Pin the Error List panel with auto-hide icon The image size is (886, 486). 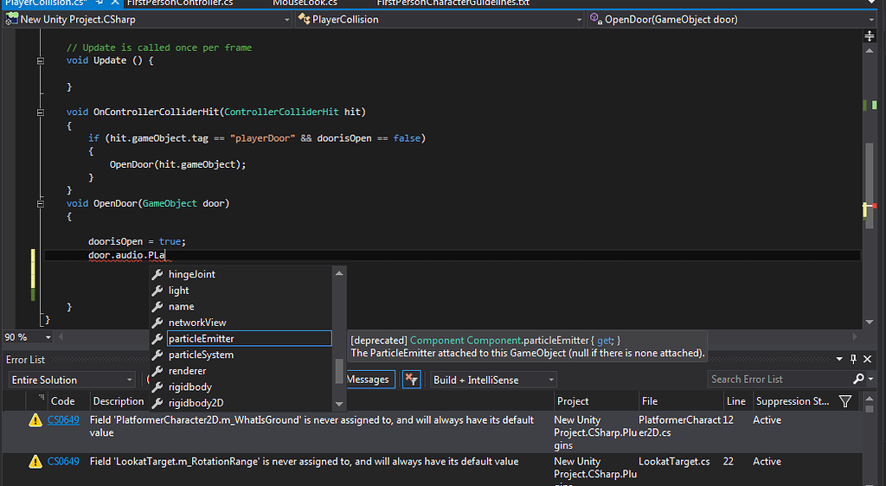853,359
